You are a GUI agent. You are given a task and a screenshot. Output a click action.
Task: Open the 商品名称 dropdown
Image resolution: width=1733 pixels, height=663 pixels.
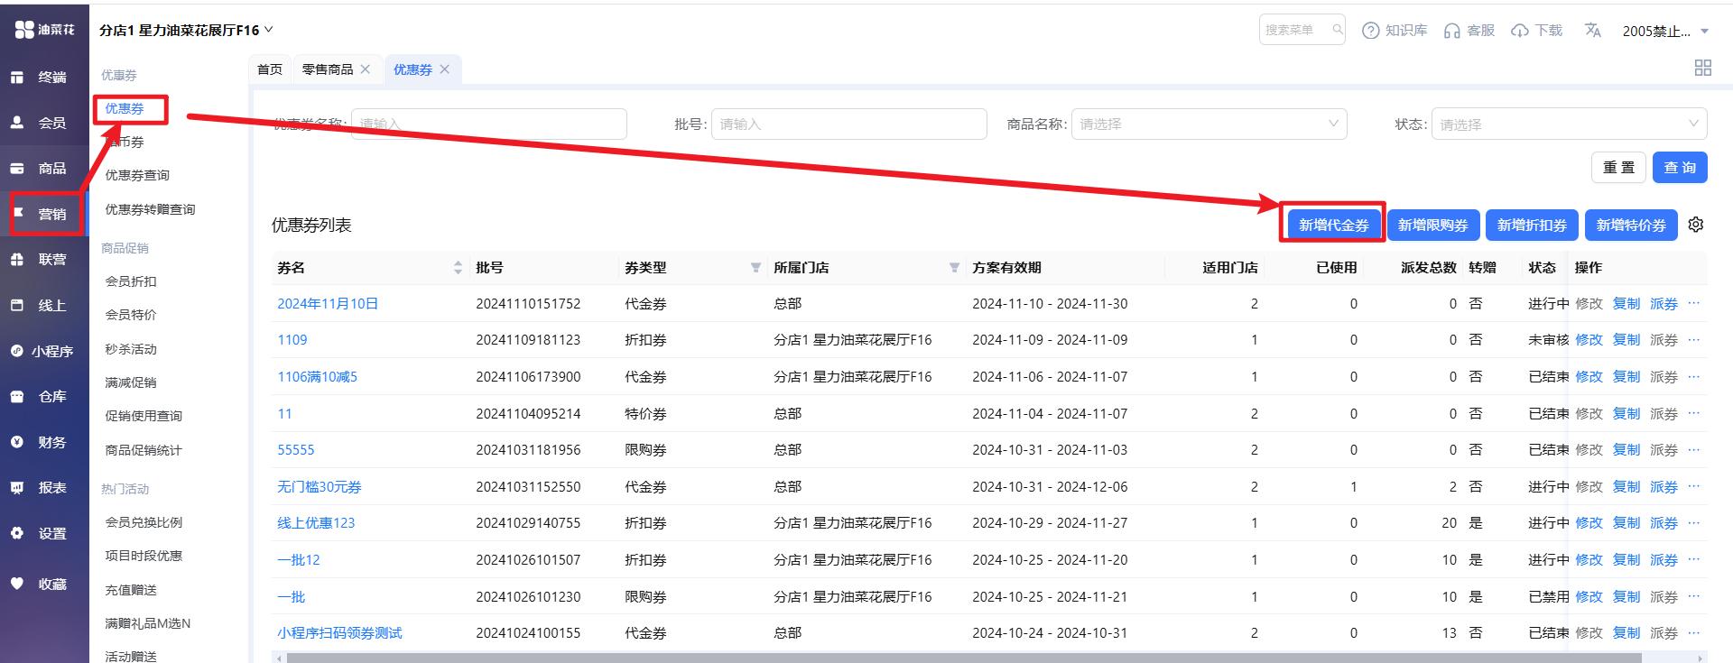click(1209, 124)
